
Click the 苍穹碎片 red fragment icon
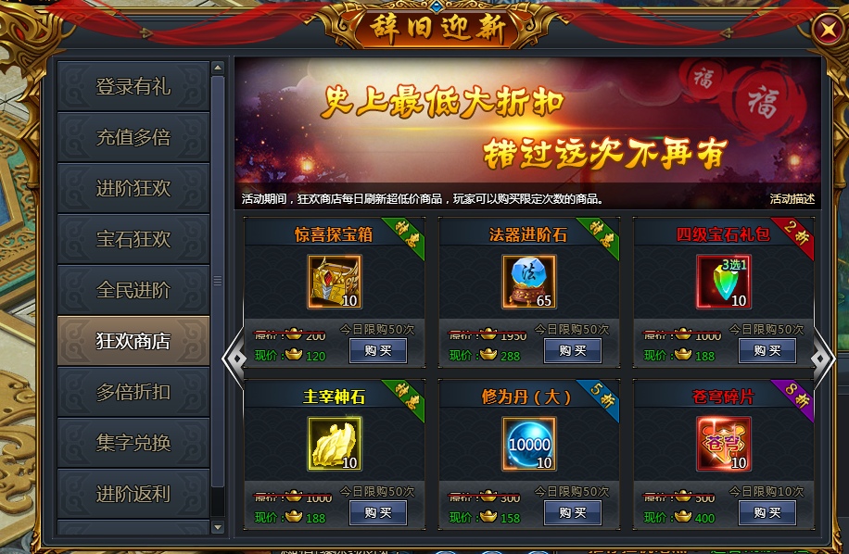tap(723, 444)
